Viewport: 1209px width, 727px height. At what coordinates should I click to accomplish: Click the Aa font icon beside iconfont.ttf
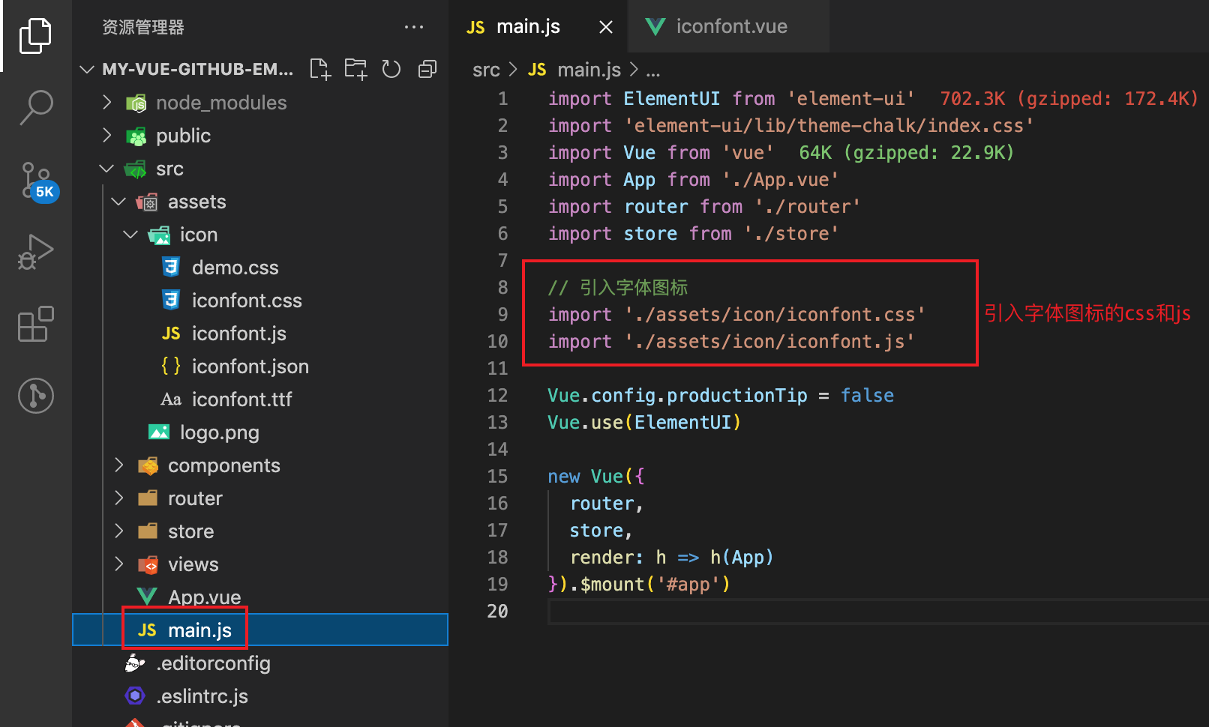(x=171, y=399)
